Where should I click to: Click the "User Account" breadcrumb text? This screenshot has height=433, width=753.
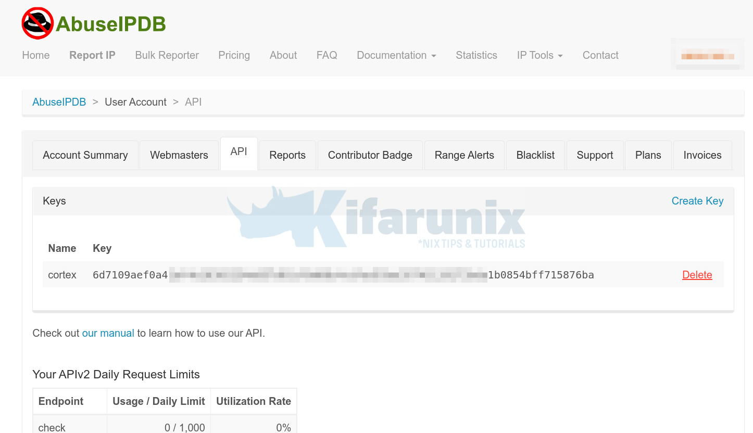tap(136, 102)
